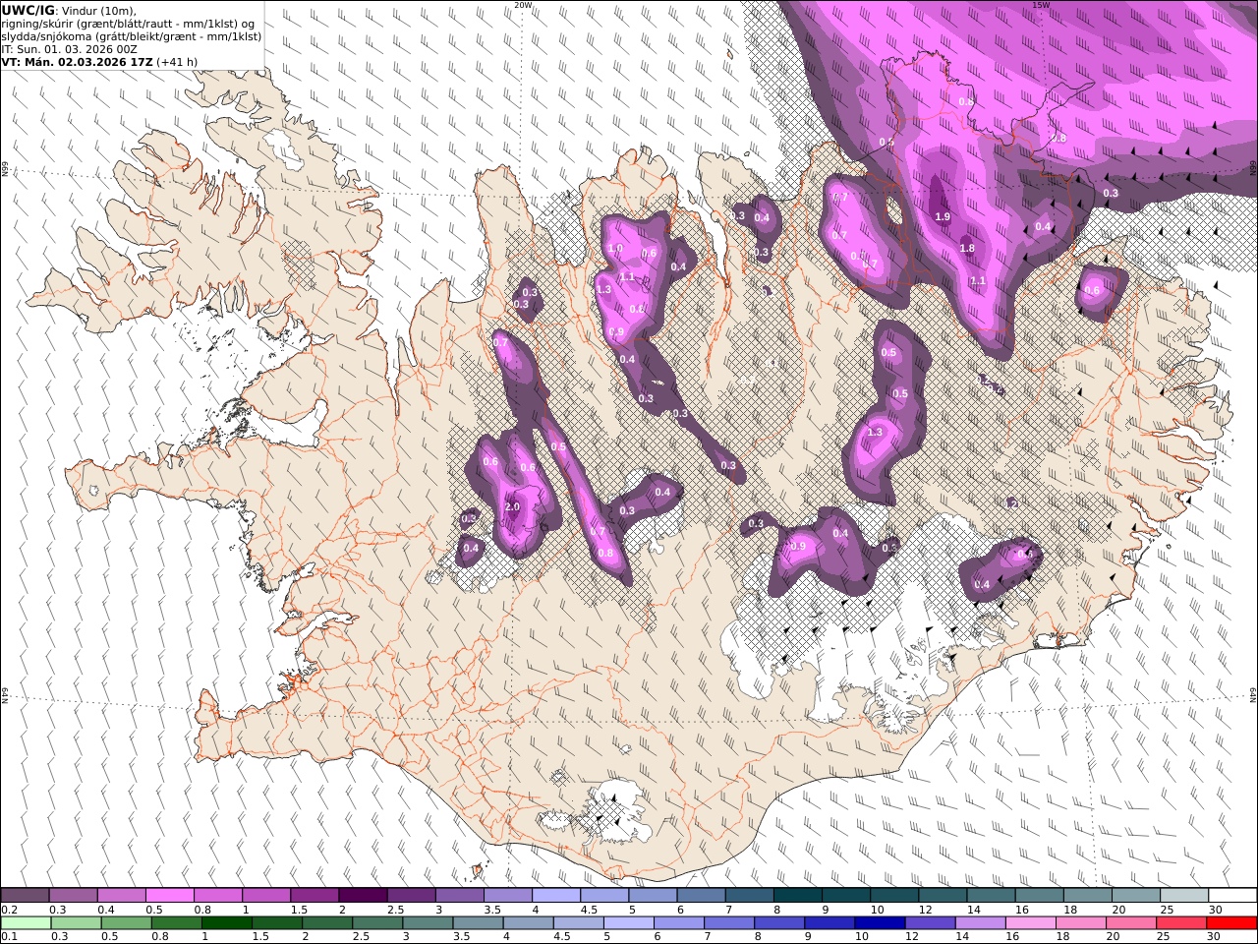Image resolution: width=1258 pixels, height=944 pixels.
Task: Click the white 30 swatch in upper legend
Action: click(x=1231, y=896)
